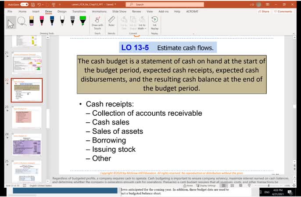Open the Help tab
This screenshot has width=301, height=197.
point(177,11)
